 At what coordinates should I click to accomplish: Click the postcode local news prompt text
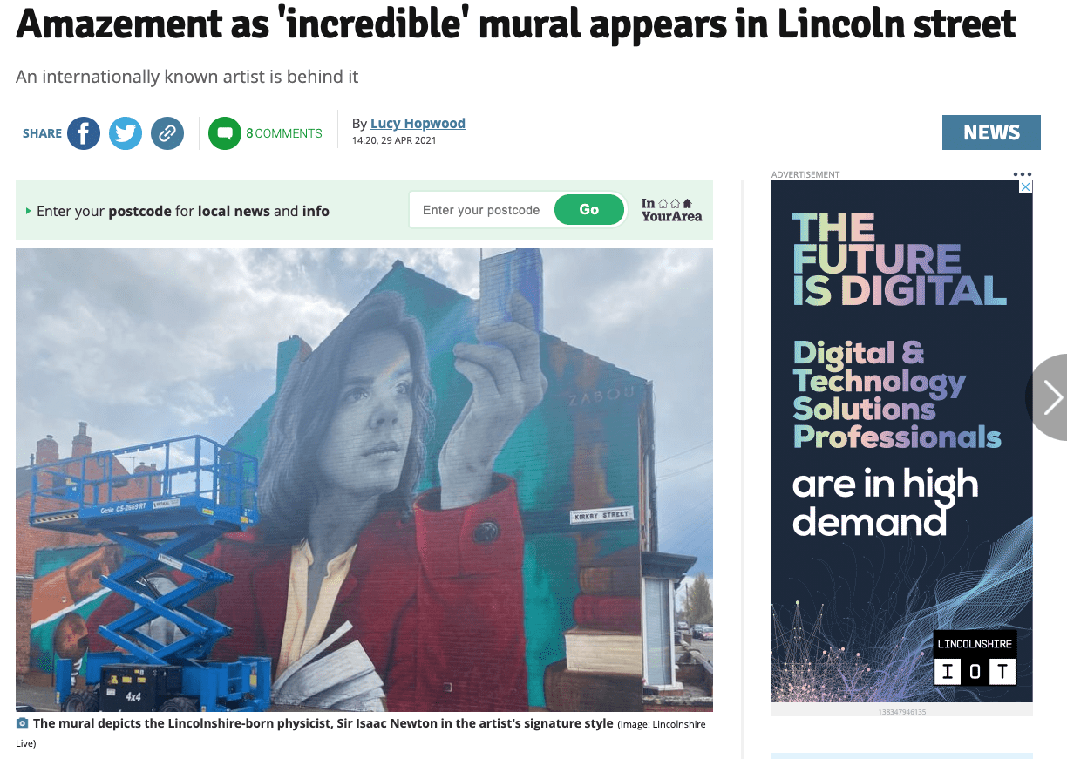point(183,211)
